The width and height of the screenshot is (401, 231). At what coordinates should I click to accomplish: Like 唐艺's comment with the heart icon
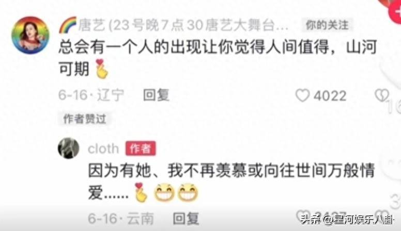(302, 95)
